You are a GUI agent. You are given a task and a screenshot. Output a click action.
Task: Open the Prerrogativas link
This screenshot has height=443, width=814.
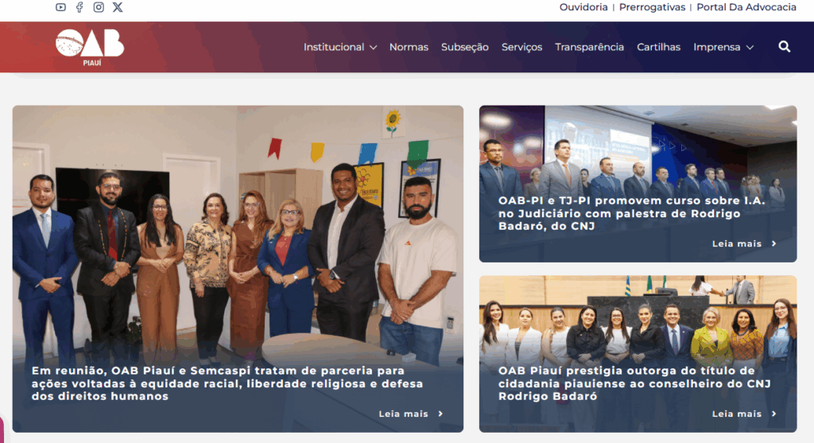click(652, 7)
